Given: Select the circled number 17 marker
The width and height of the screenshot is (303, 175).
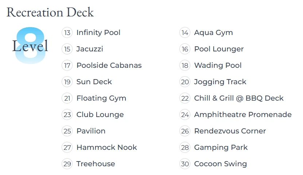Looking at the screenshot, I should pyautogui.click(x=67, y=66).
